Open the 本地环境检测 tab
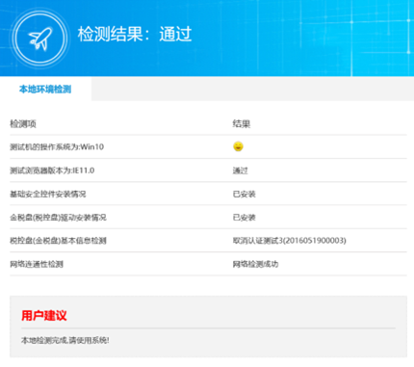 pos(45,89)
